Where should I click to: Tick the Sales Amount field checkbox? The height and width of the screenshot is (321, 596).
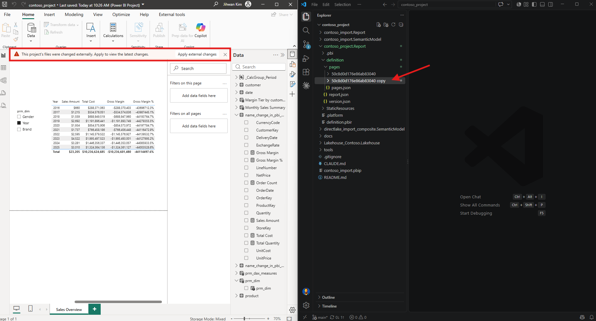pyautogui.click(x=246, y=220)
